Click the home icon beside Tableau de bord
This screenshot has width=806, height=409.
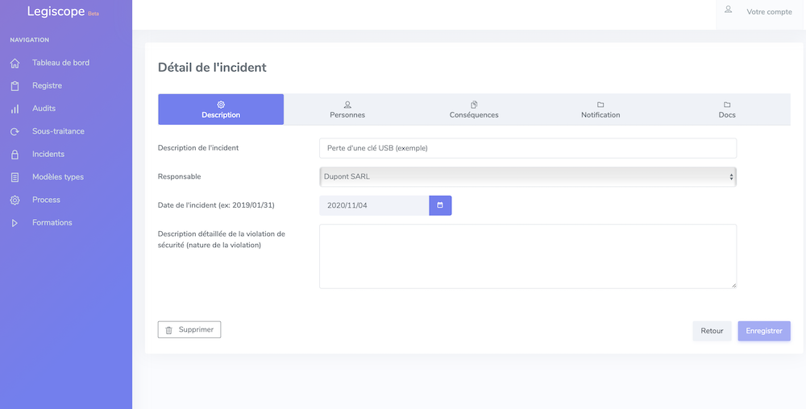pos(15,63)
